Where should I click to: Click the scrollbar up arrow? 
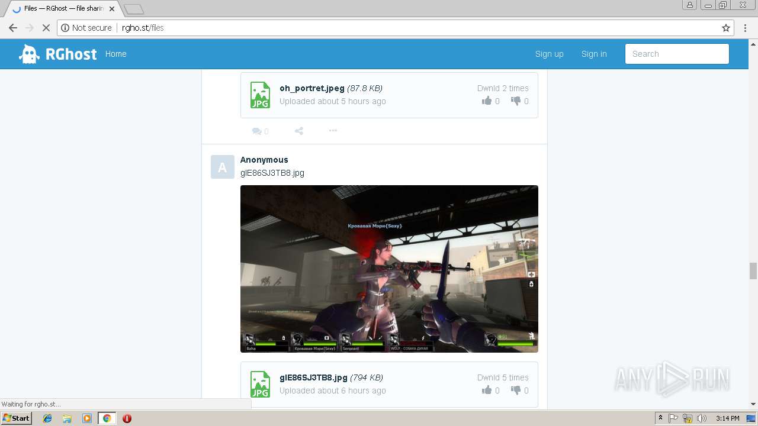[x=753, y=43]
